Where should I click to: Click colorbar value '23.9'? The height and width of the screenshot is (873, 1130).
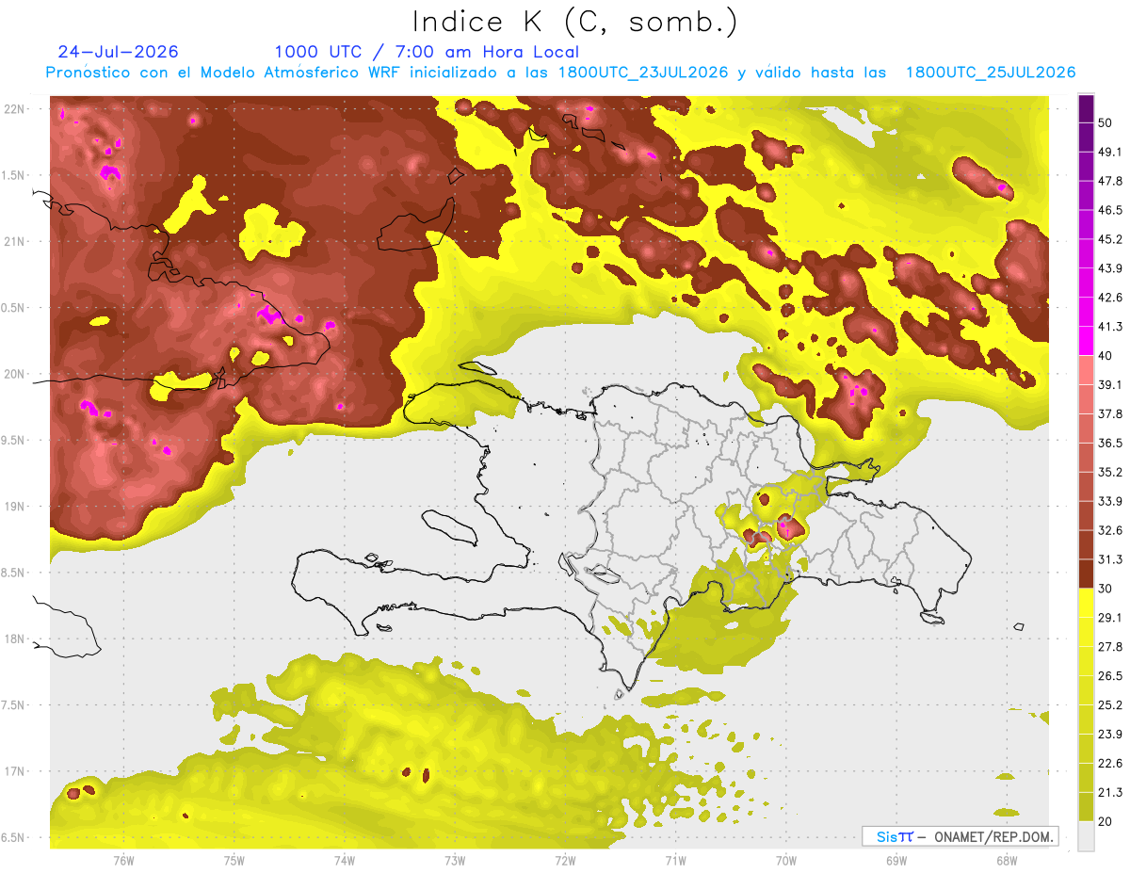click(x=1110, y=734)
